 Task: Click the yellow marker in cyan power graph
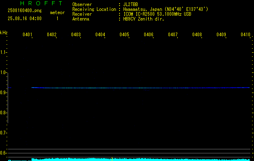coord(112,159)
